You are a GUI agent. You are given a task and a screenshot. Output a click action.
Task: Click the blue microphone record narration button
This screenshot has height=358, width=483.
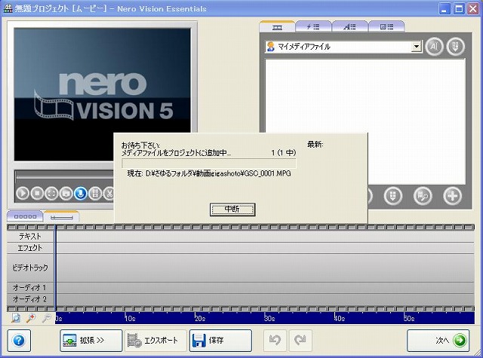81,194
